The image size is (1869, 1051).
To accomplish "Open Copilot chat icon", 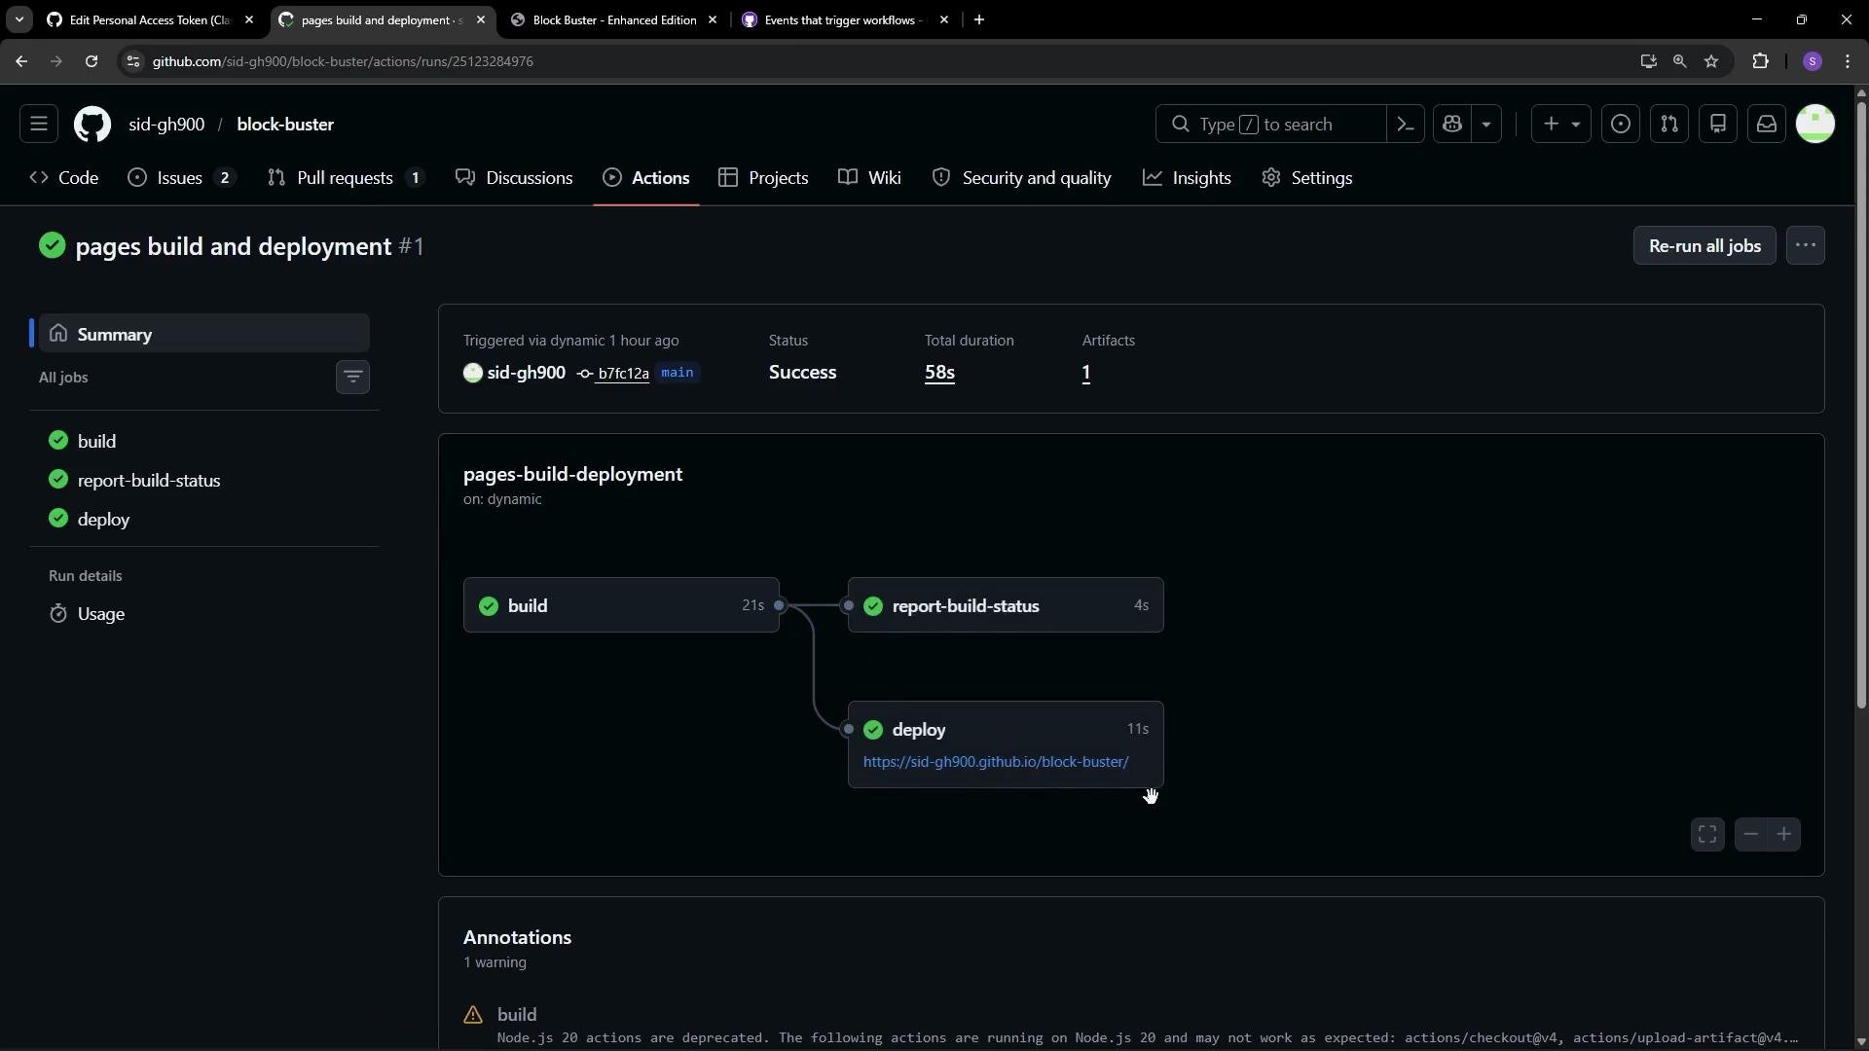I will tap(1452, 125).
